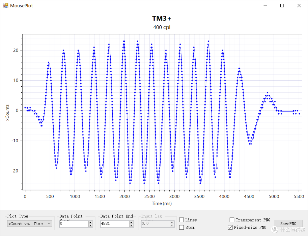Open the Plot Type dropdown
Viewport: 308px width, 236px height.
(30, 224)
